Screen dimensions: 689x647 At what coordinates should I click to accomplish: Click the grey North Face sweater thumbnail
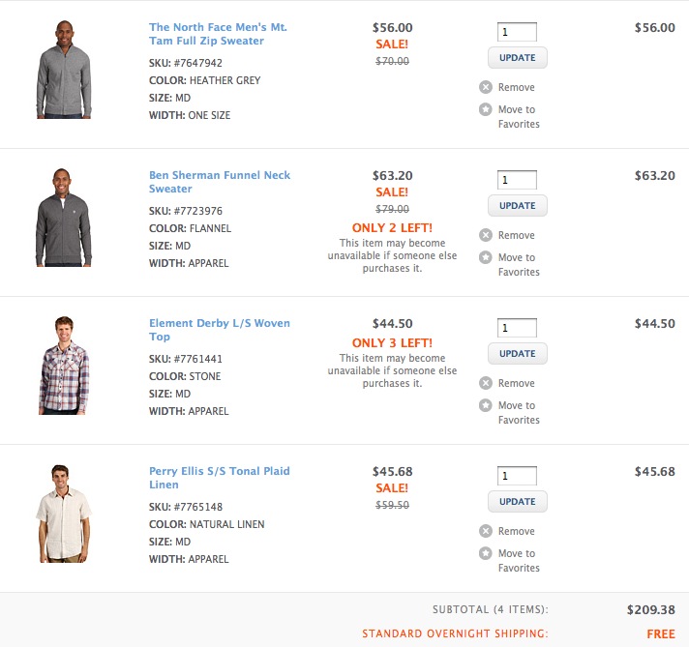(64, 70)
